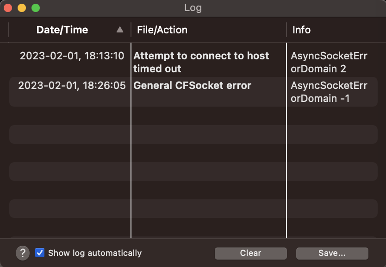Close the Log window with red button
386x267 pixels.
(8, 8)
